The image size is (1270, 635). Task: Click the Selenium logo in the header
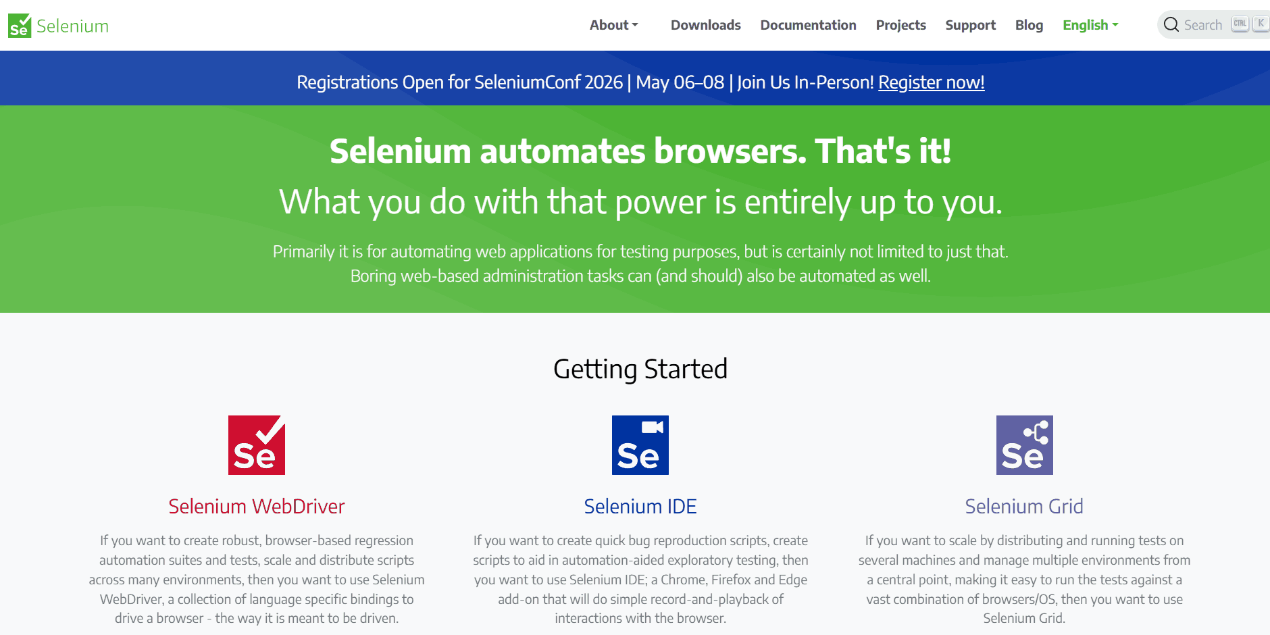point(57,25)
